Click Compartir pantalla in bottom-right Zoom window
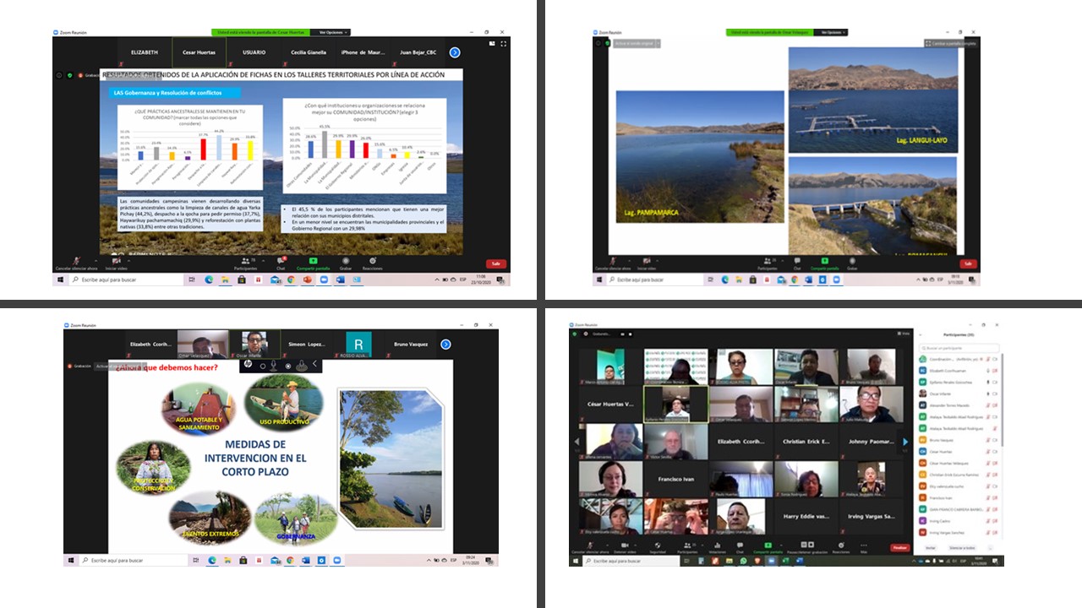Viewport: 1082px width, 608px height. pyautogui.click(x=768, y=548)
